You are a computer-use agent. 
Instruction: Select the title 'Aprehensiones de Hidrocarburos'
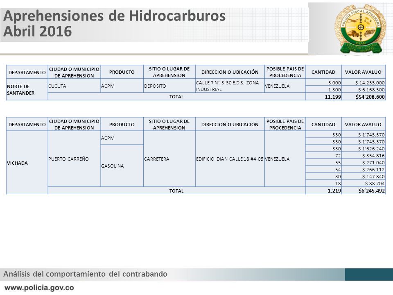(114, 16)
